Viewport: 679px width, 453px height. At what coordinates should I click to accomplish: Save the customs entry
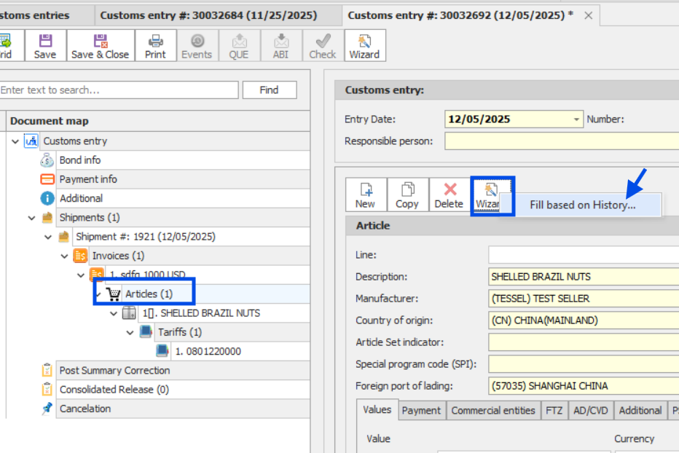tap(44, 45)
